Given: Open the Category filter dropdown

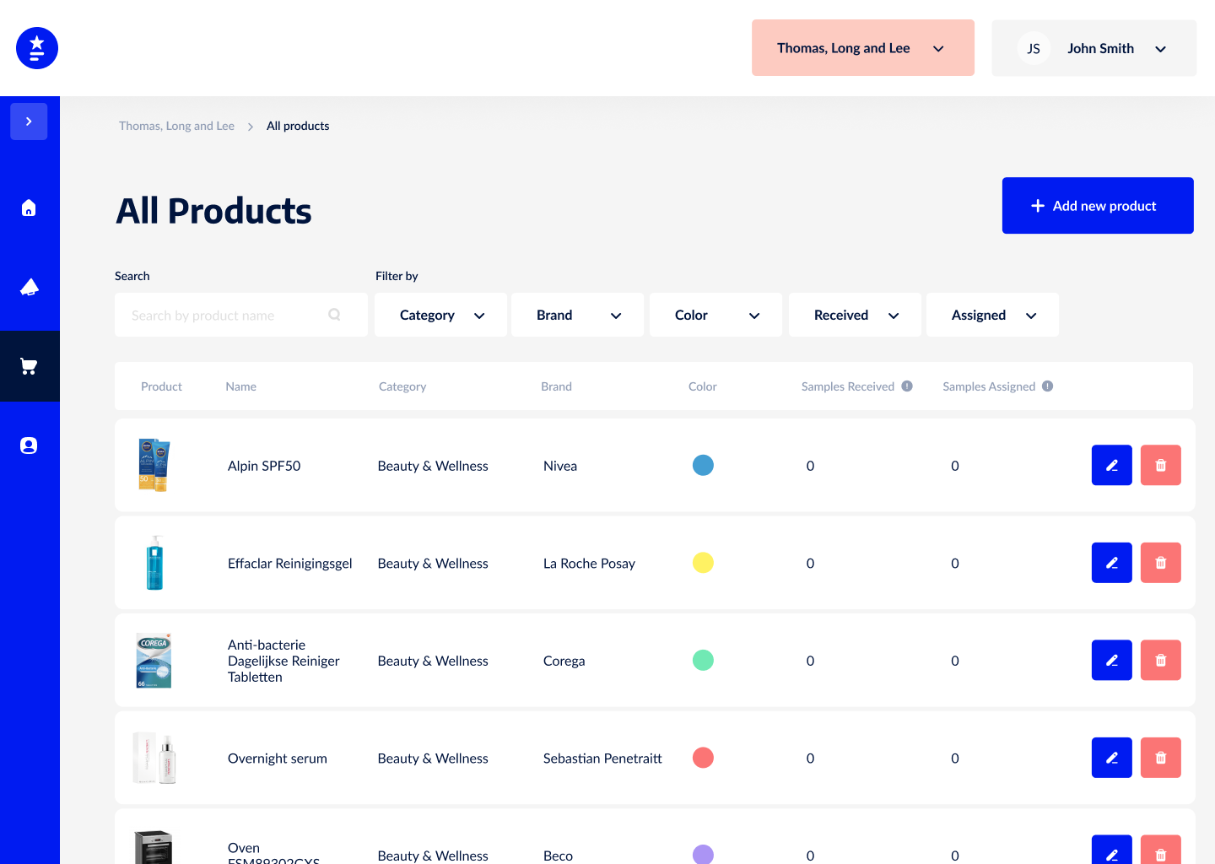Looking at the screenshot, I should coord(440,315).
